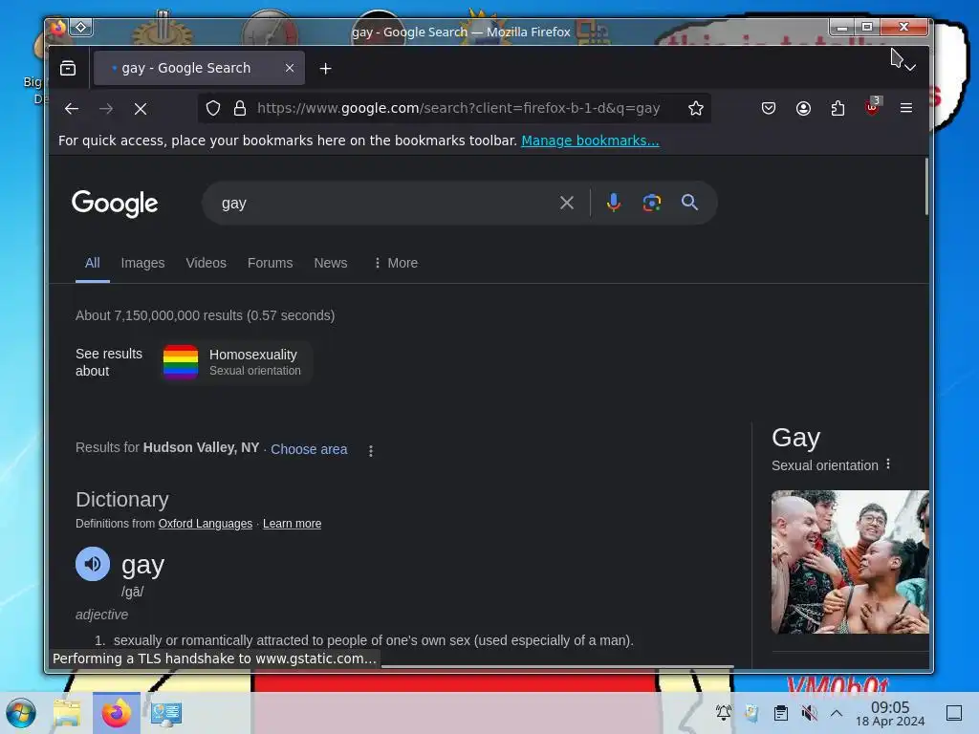979x734 pixels.
Task: Open the notifications bell in system tray
Action: (x=724, y=713)
